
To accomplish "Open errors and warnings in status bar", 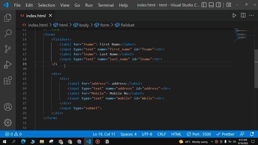I will (x=13, y=134).
